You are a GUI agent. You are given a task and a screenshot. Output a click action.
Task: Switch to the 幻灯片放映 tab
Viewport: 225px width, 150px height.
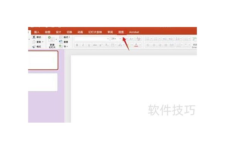tap(95, 32)
